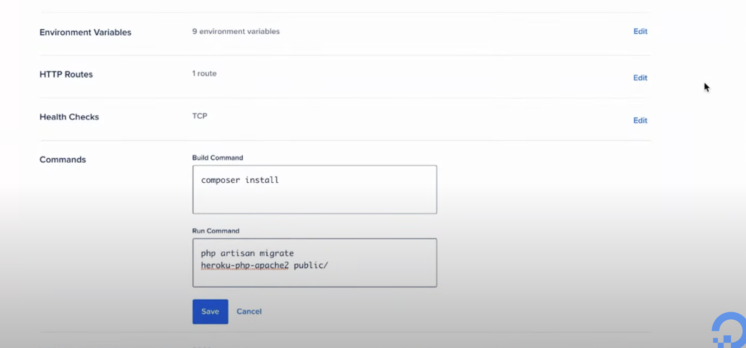Edit the Environment Variables section
This screenshot has height=348, width=746.
pos(640,31)
